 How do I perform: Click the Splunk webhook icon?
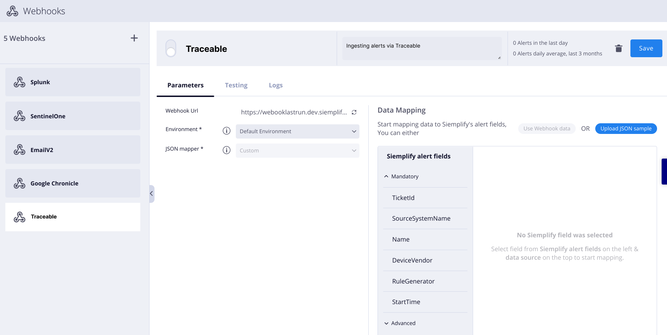[20, 82]
